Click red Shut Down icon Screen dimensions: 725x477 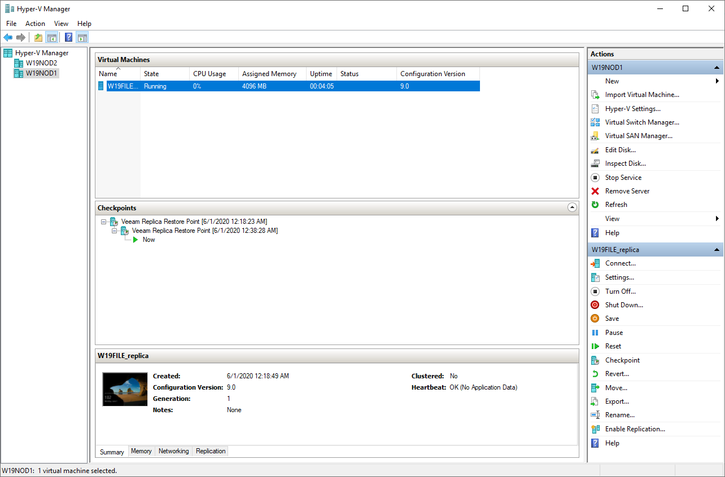(x=595, y=305)
